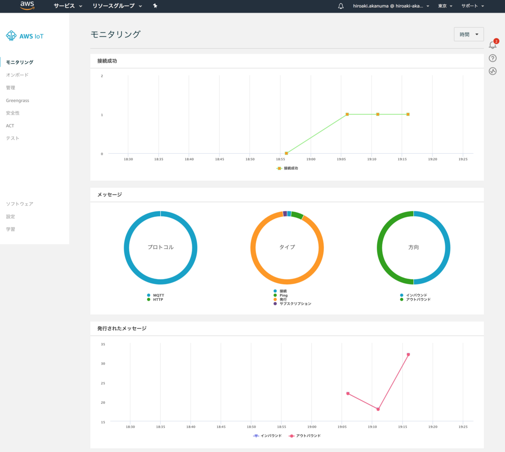Open 学習 in the sidebar
This screenshot has height=452, width=505.
pos(10,229)
